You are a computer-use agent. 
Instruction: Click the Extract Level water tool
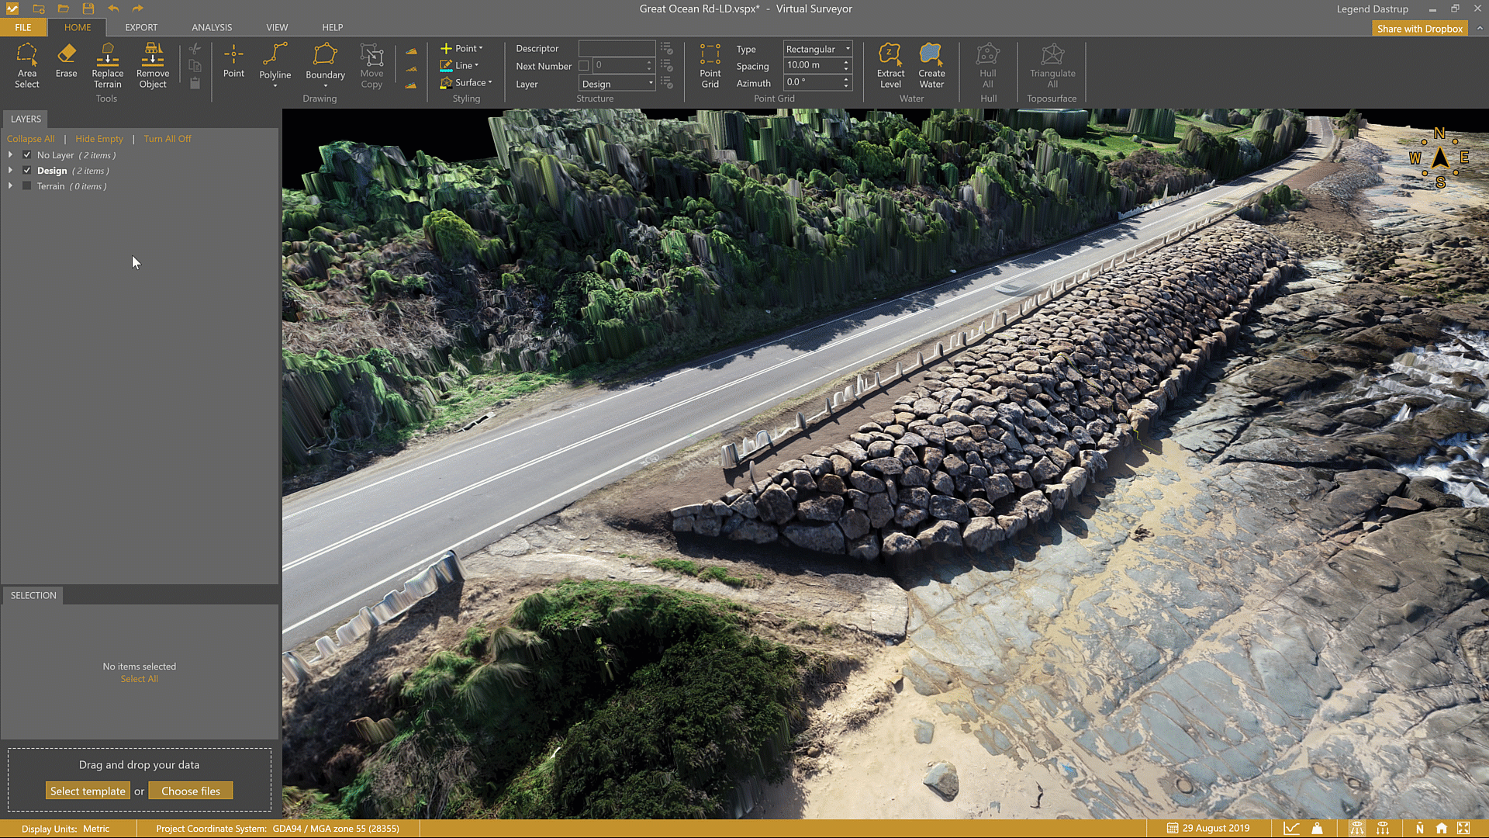(890, 65)
